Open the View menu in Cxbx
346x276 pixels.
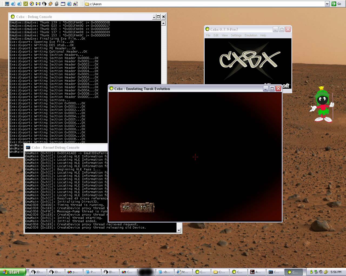click(x=225, y=35)
